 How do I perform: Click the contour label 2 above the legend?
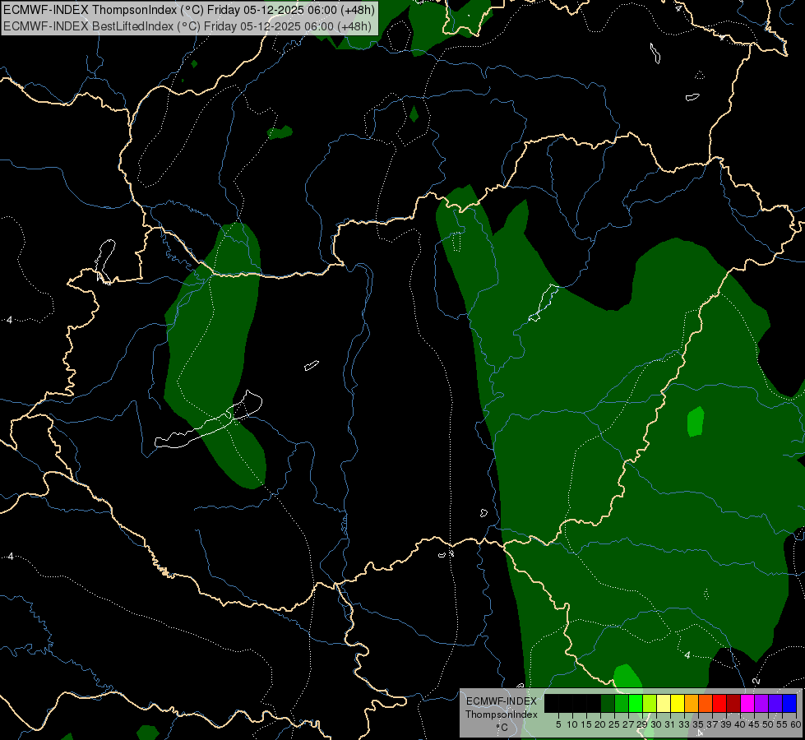click(x=756, y=681)
